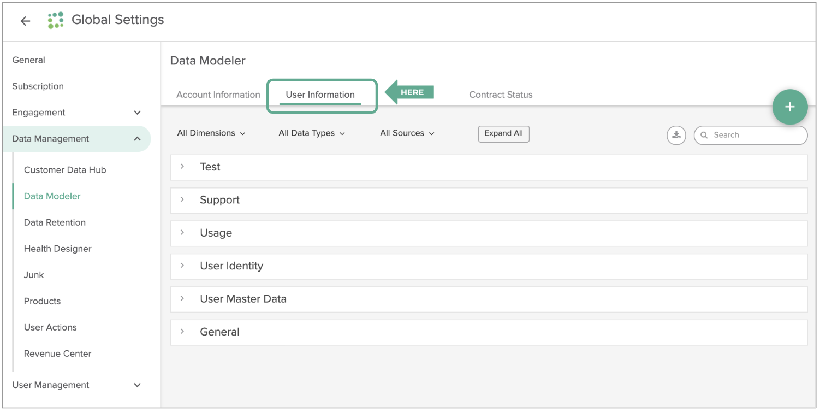Screen dimensions: 820x412
Task: Click the User Master Data label
Action: tap(243, 299)
